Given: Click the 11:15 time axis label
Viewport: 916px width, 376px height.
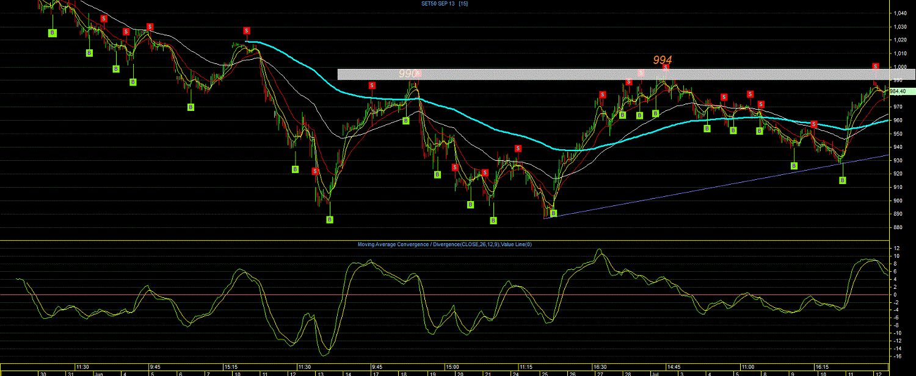Looking at the screenshot, I should 527,367.
